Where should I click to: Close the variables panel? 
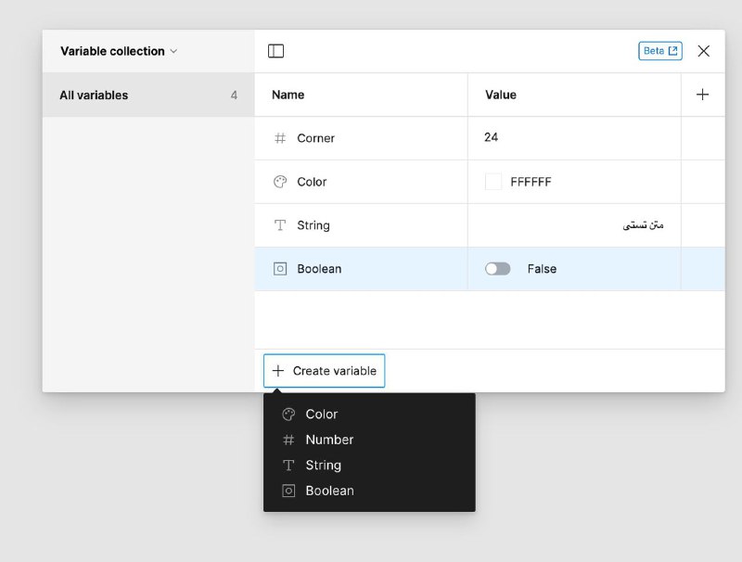coord(704,51)
